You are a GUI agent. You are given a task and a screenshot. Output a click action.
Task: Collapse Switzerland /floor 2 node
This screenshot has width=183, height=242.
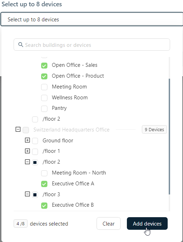coord(28,162)
